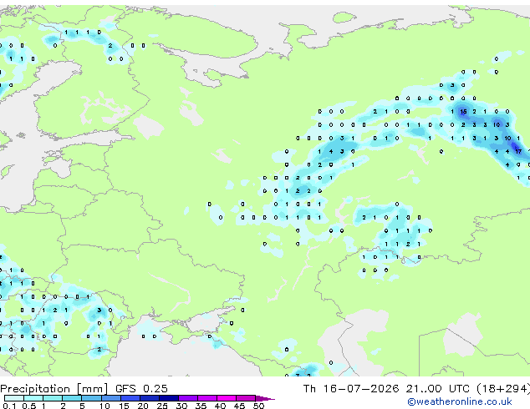
Task: Click the '25' legend scale label
Action: (162, 406)
